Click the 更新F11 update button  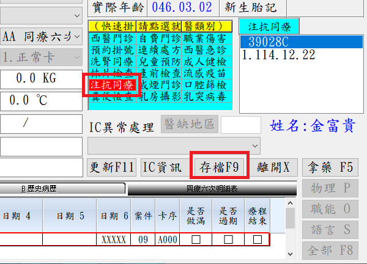(x=111, y=166)
